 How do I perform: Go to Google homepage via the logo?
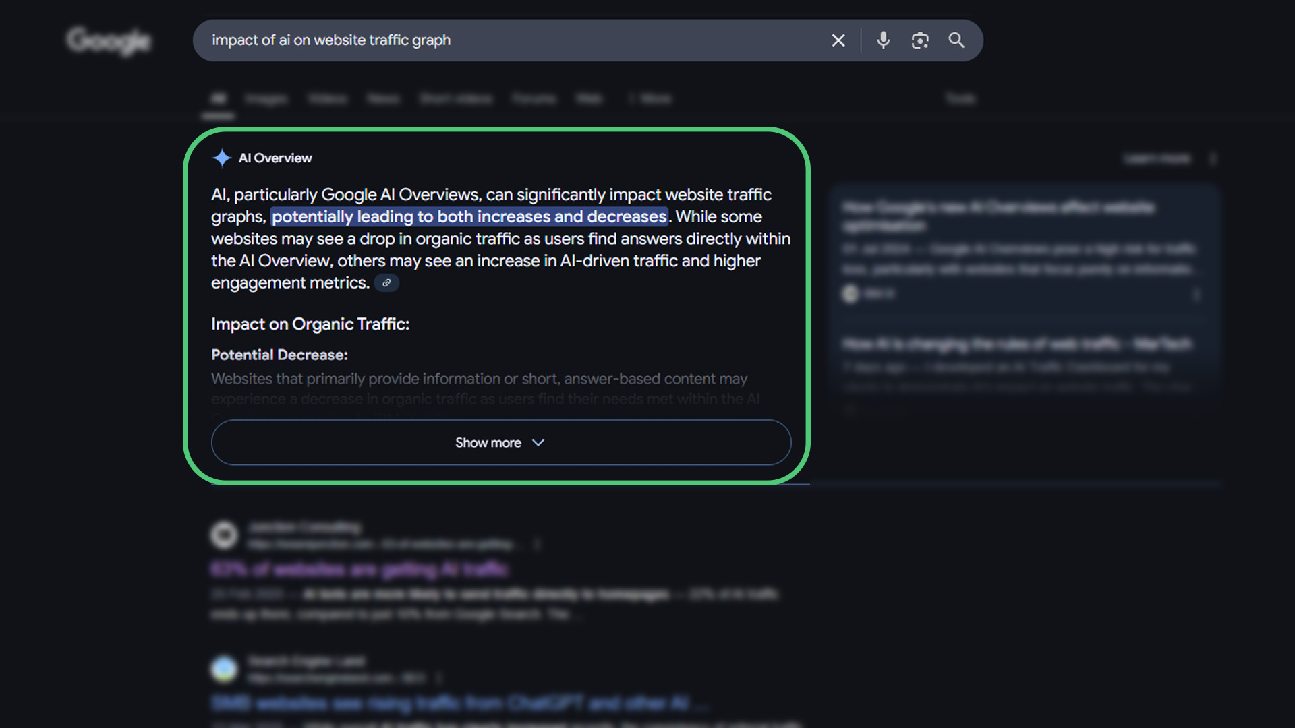click(109, 41)
